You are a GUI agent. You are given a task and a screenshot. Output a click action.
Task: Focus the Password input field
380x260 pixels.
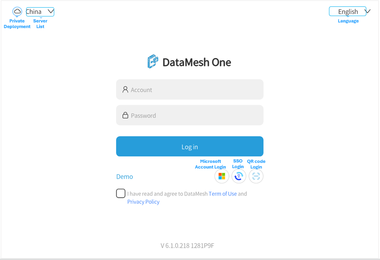[190, 115]
